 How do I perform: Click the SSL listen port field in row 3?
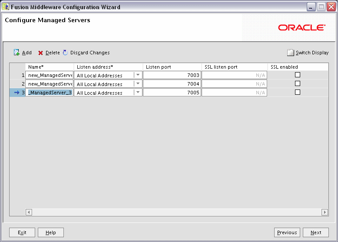[x=234, y=93]
